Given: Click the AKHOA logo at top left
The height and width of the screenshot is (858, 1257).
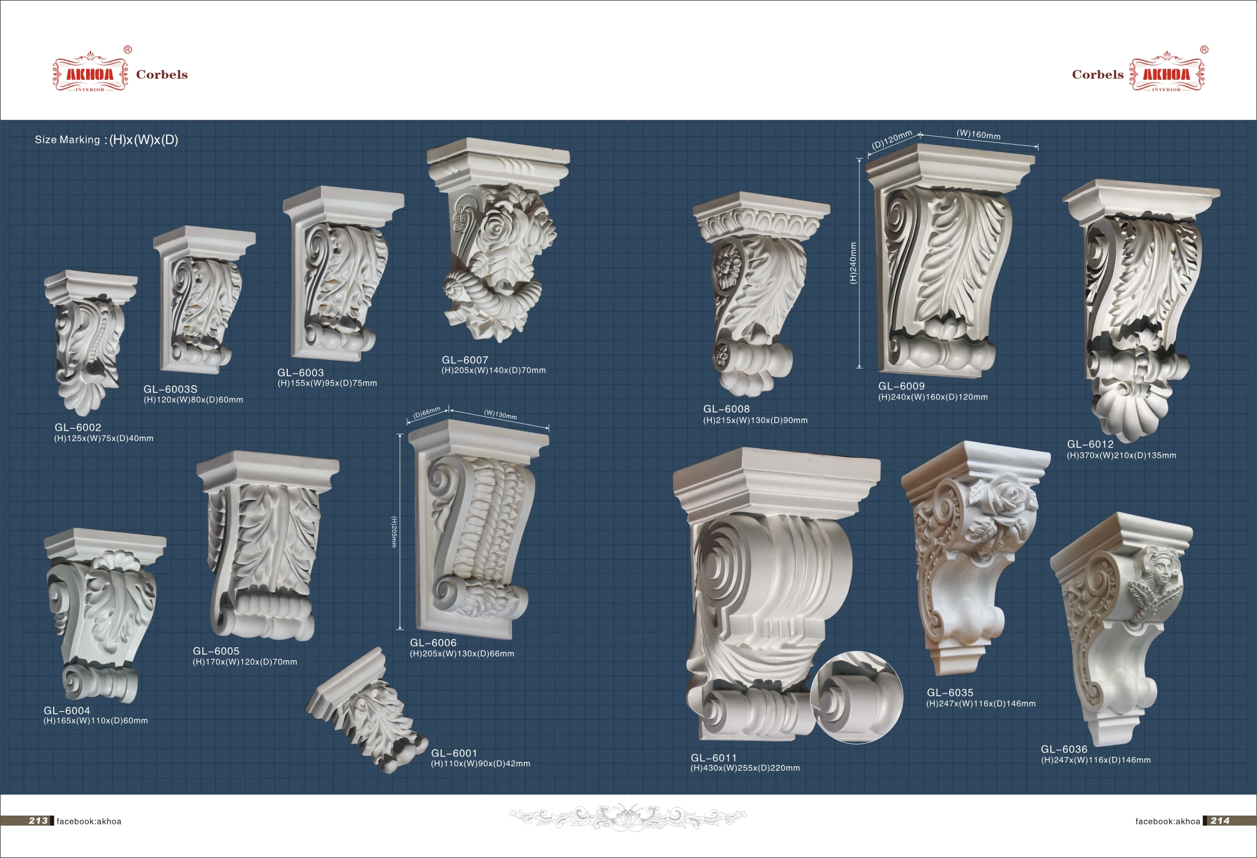Looking at the screenshot, I should click(x=92, y=72).
